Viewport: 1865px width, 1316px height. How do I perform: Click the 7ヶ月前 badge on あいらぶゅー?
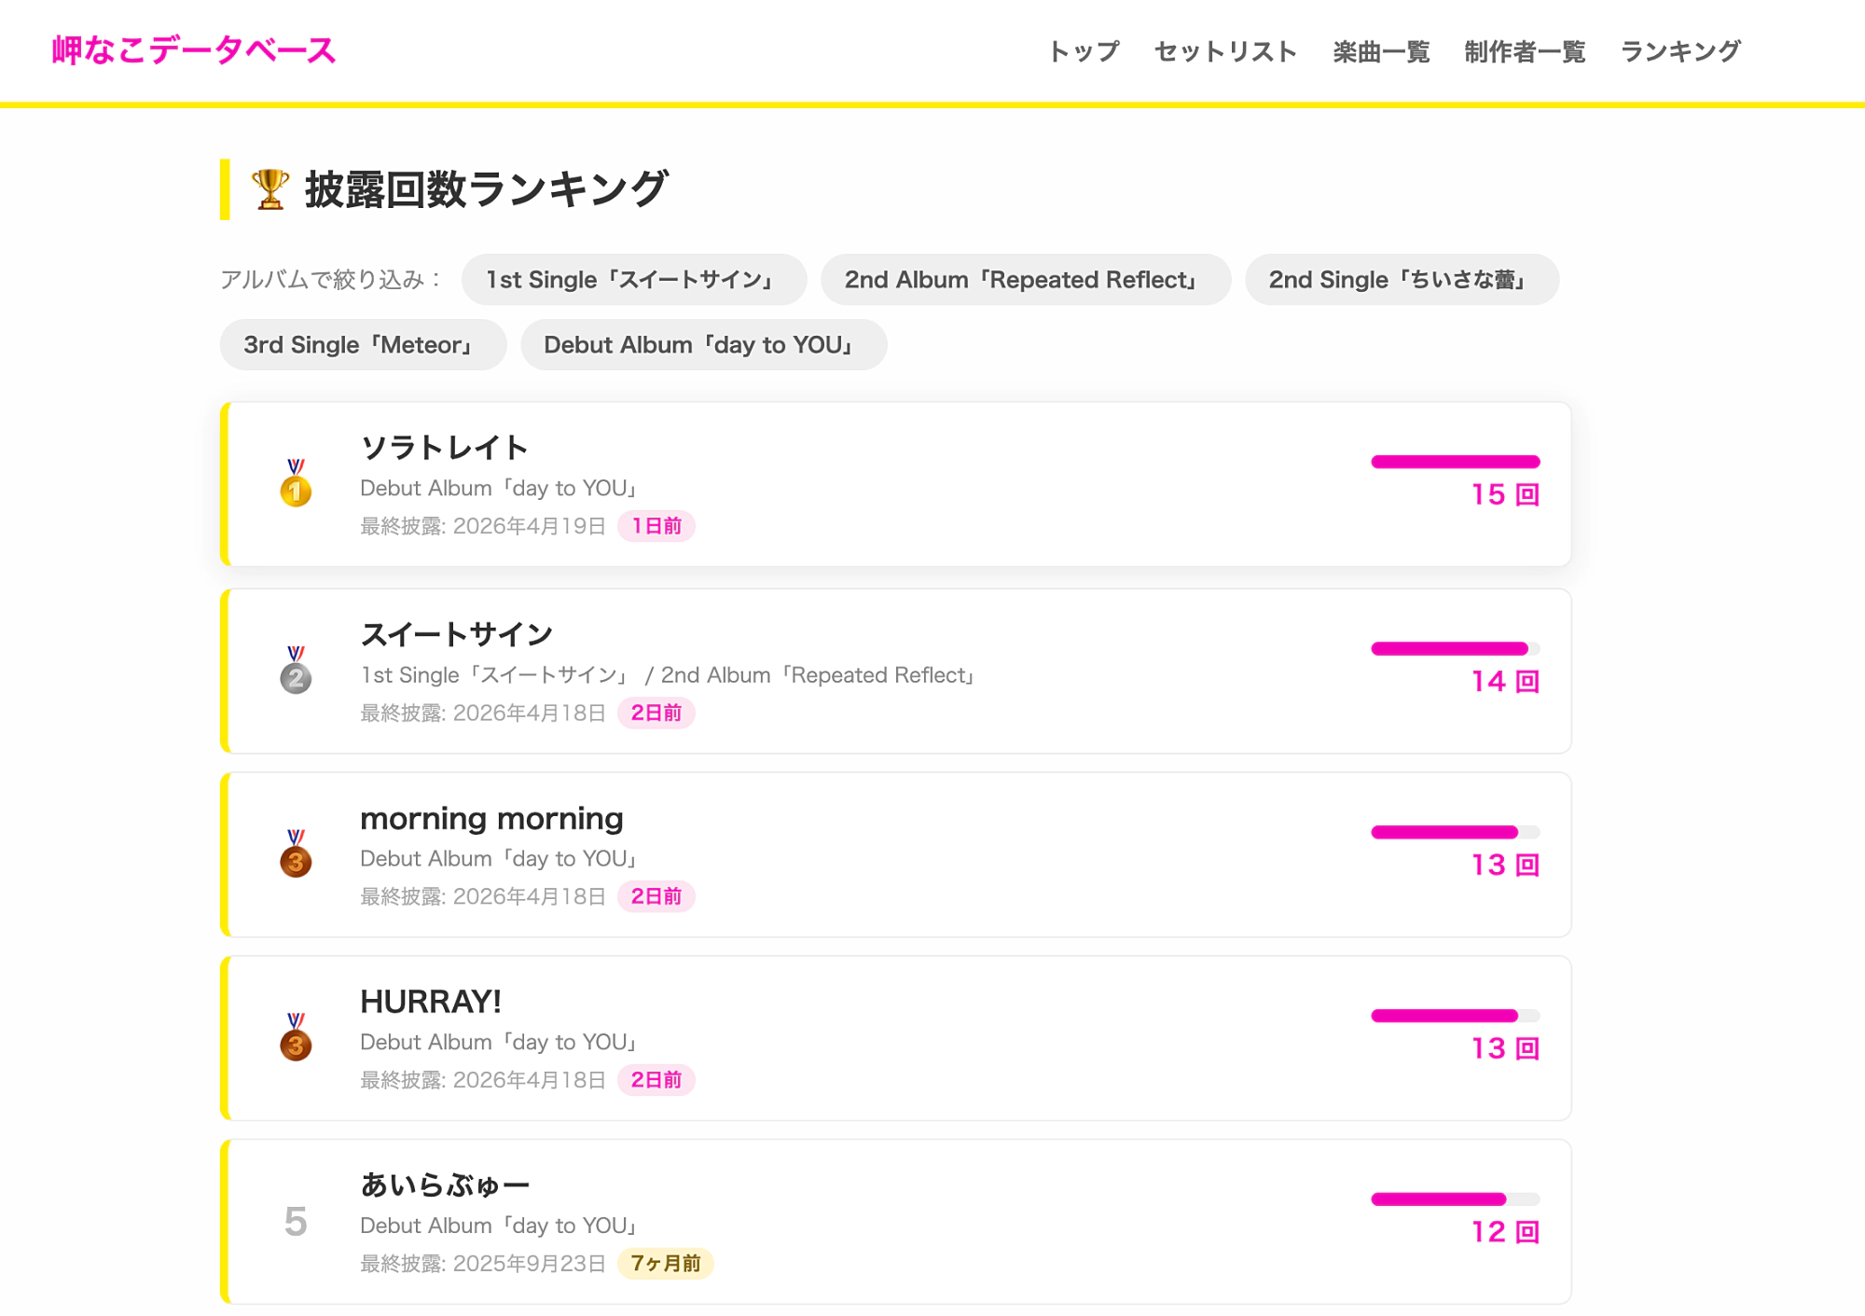click(x=666, y=1264)
